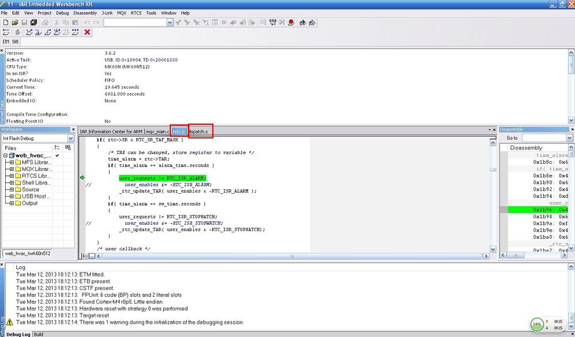
Task: Switch to the mqx_main.c tab
Action: coord(157,132)
